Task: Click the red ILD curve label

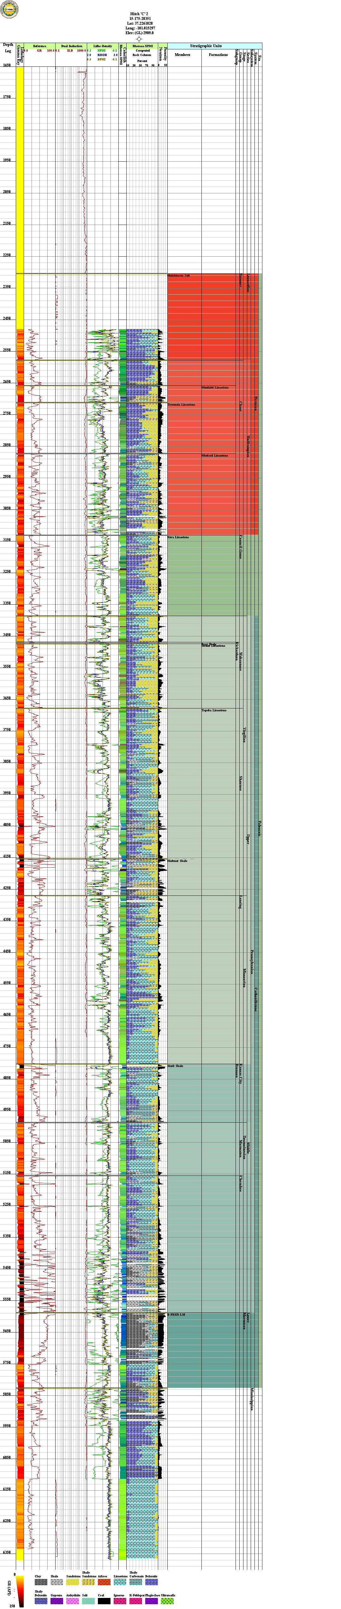Action: pos(70,51)
